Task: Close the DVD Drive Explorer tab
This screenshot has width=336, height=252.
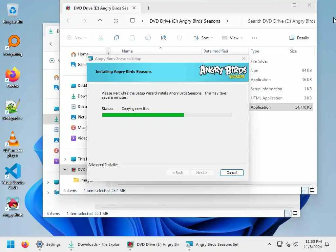Action: coord(134,8)
